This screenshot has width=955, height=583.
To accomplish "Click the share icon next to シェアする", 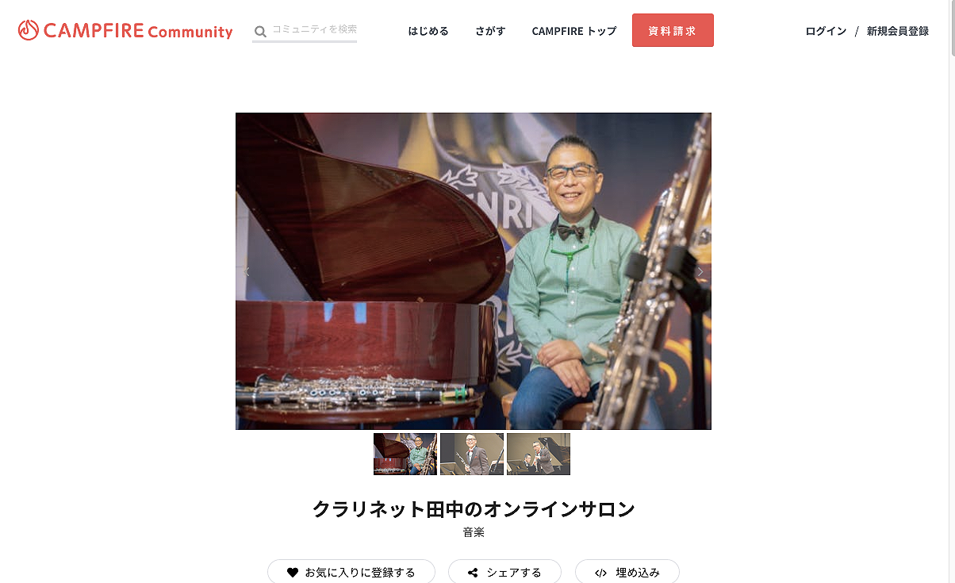I will click(x=473, y=572).
